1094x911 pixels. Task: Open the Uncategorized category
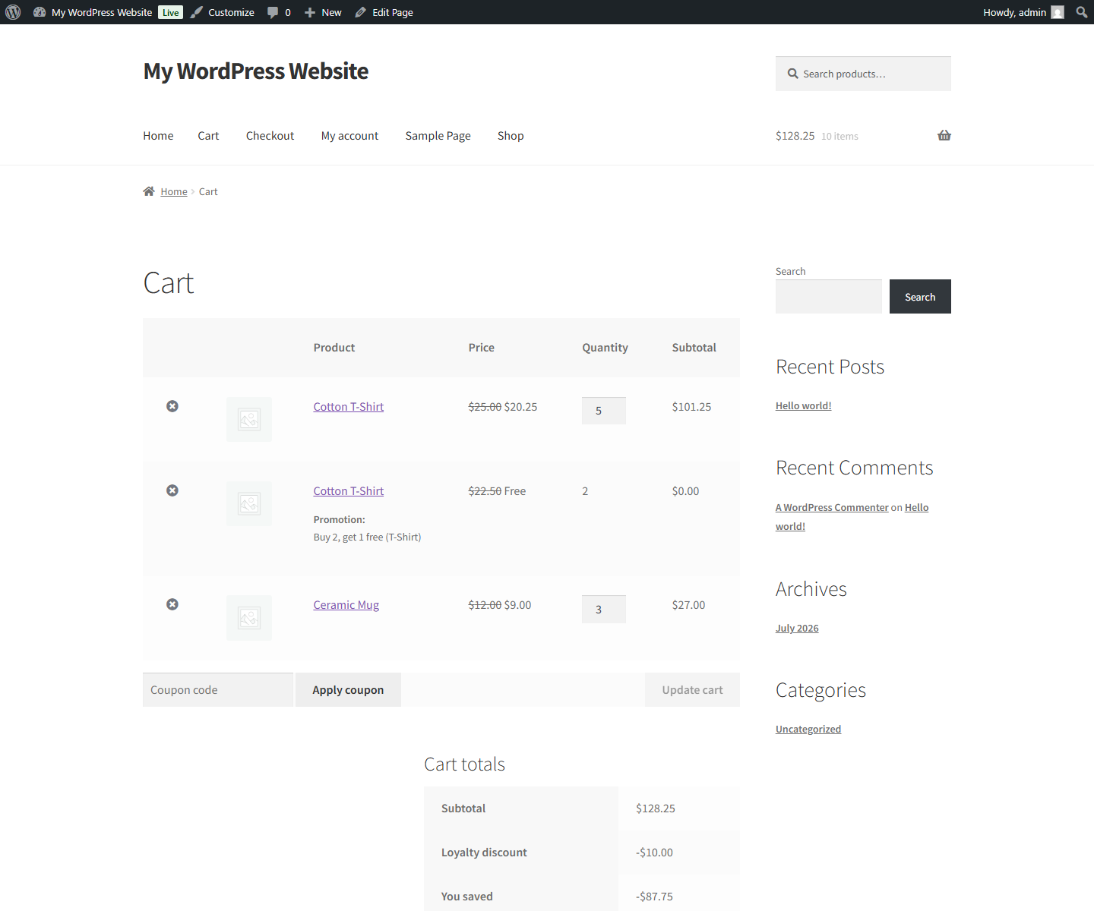[x=808, y=730]
